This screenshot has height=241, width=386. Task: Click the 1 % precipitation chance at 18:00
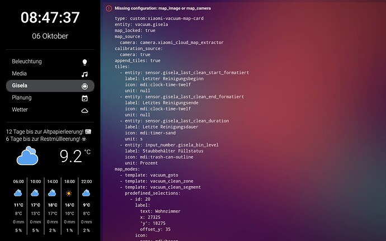[69, 230]
